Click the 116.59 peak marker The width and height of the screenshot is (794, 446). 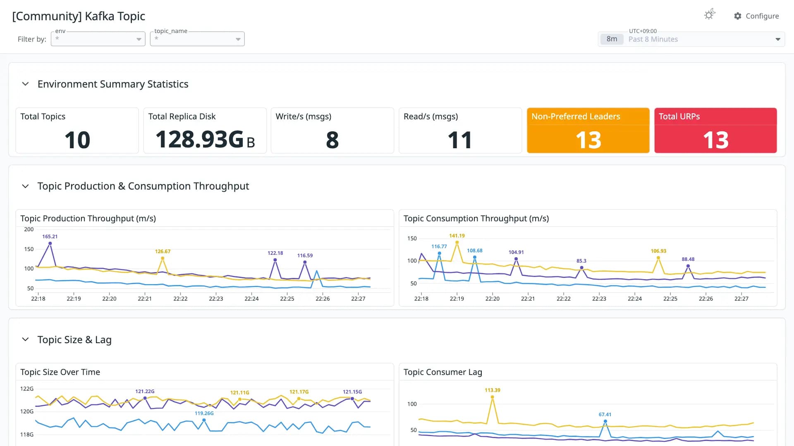[305, 262]
